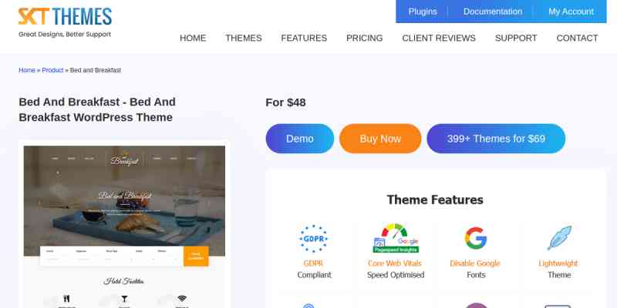Open the THEMES navigation menu
This screenshot has height=308, width=617.
tap(244, 38)
